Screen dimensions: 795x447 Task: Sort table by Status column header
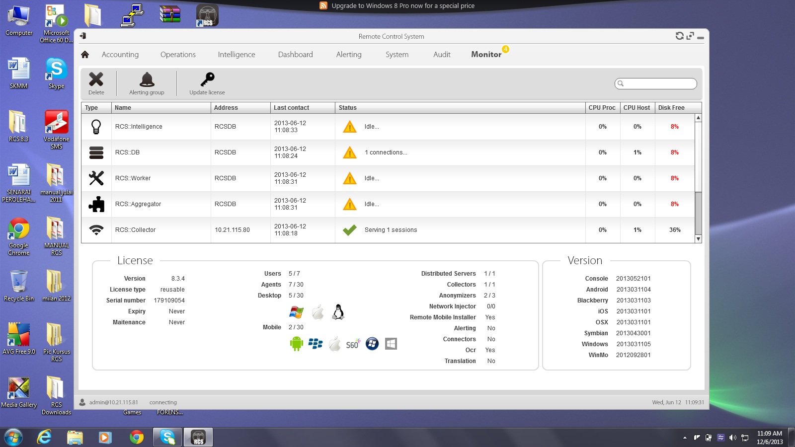coord(460,108)
